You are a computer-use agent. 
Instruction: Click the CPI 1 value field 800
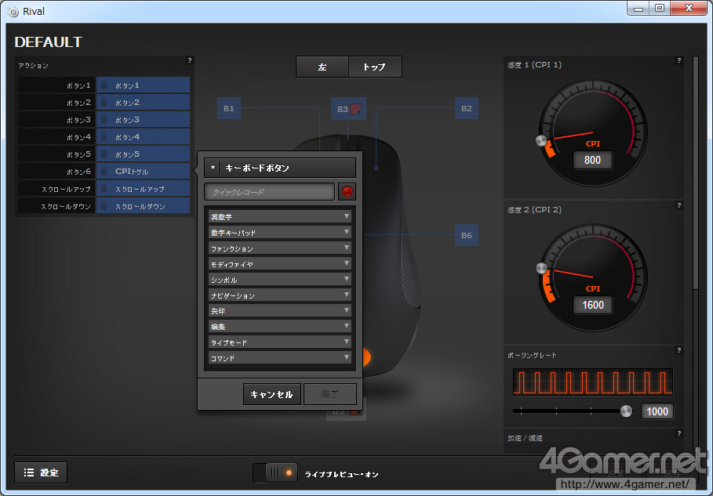point(592,160)
